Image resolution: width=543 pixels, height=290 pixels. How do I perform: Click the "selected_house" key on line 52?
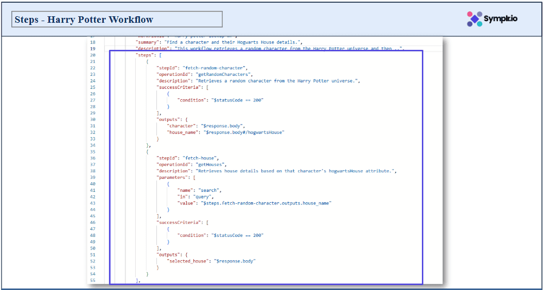coord(188,261)
